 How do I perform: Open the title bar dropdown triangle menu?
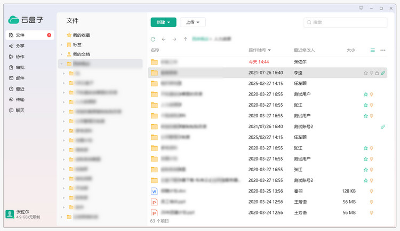coord(361,8)
